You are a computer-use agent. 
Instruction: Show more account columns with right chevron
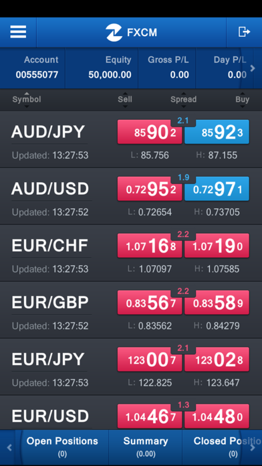coord(253,68)
